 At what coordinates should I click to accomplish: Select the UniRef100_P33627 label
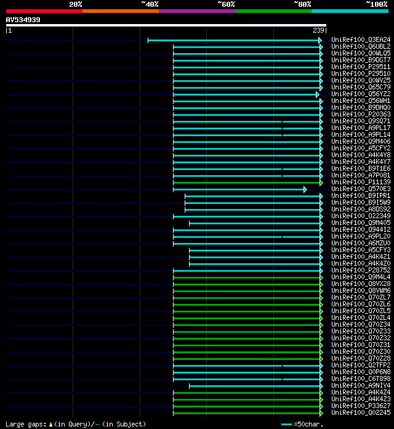pos(361,406)
